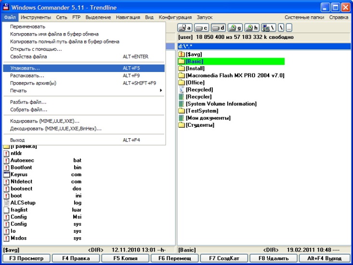Click the fraglist luar file icon
The height and width of the screenshot is (265, 353).
click(7, 210)
